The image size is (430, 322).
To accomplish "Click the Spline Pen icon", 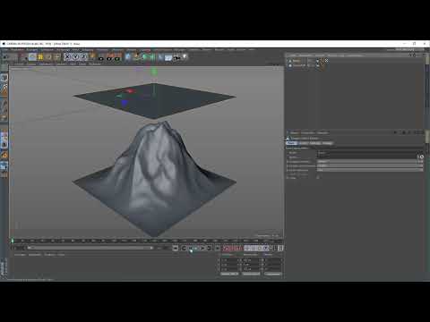I will tap(137, 57).
